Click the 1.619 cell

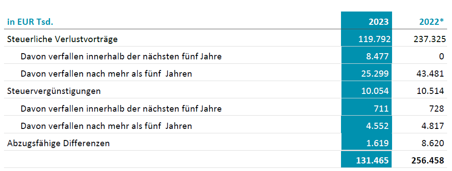(x=378, y=143)
